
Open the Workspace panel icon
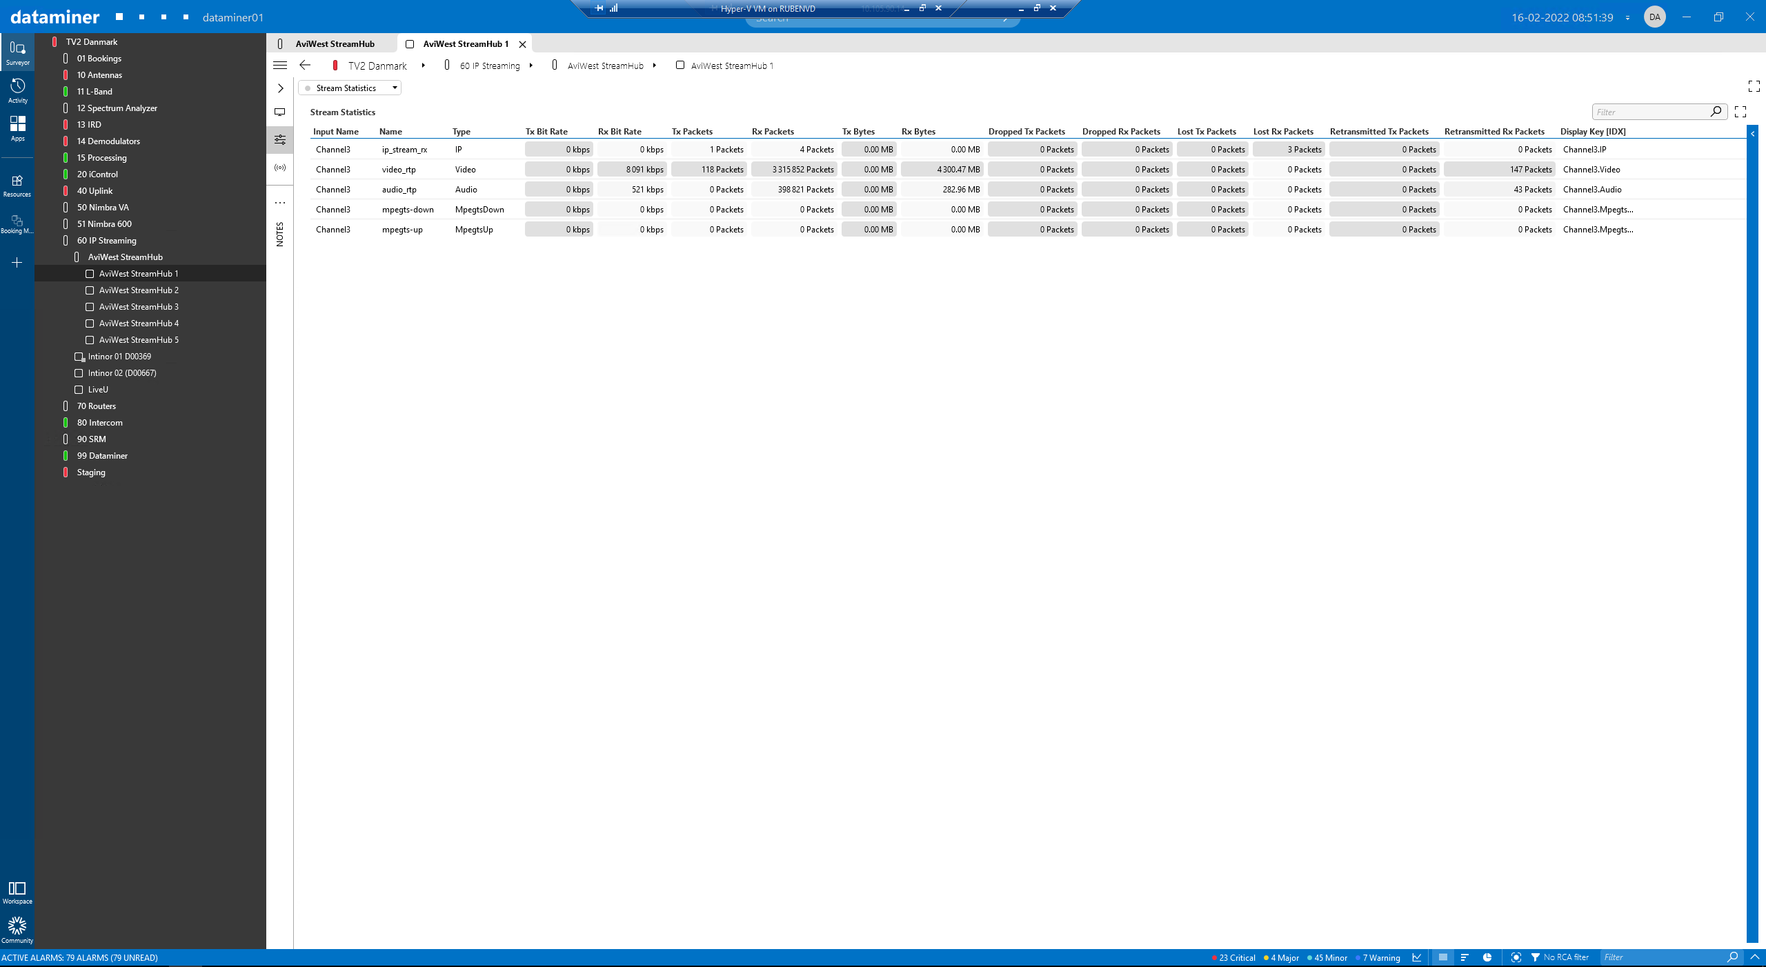pos(17,892)
